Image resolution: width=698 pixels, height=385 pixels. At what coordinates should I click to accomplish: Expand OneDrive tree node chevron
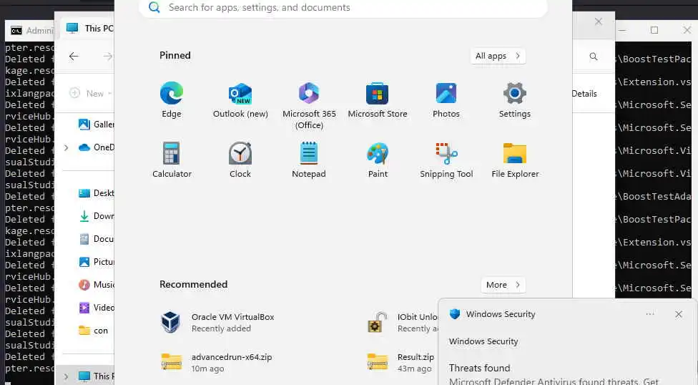67,147
